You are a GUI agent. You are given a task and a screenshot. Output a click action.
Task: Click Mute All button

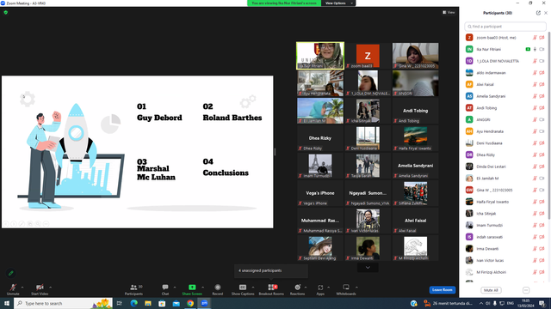tap(491, 290)
